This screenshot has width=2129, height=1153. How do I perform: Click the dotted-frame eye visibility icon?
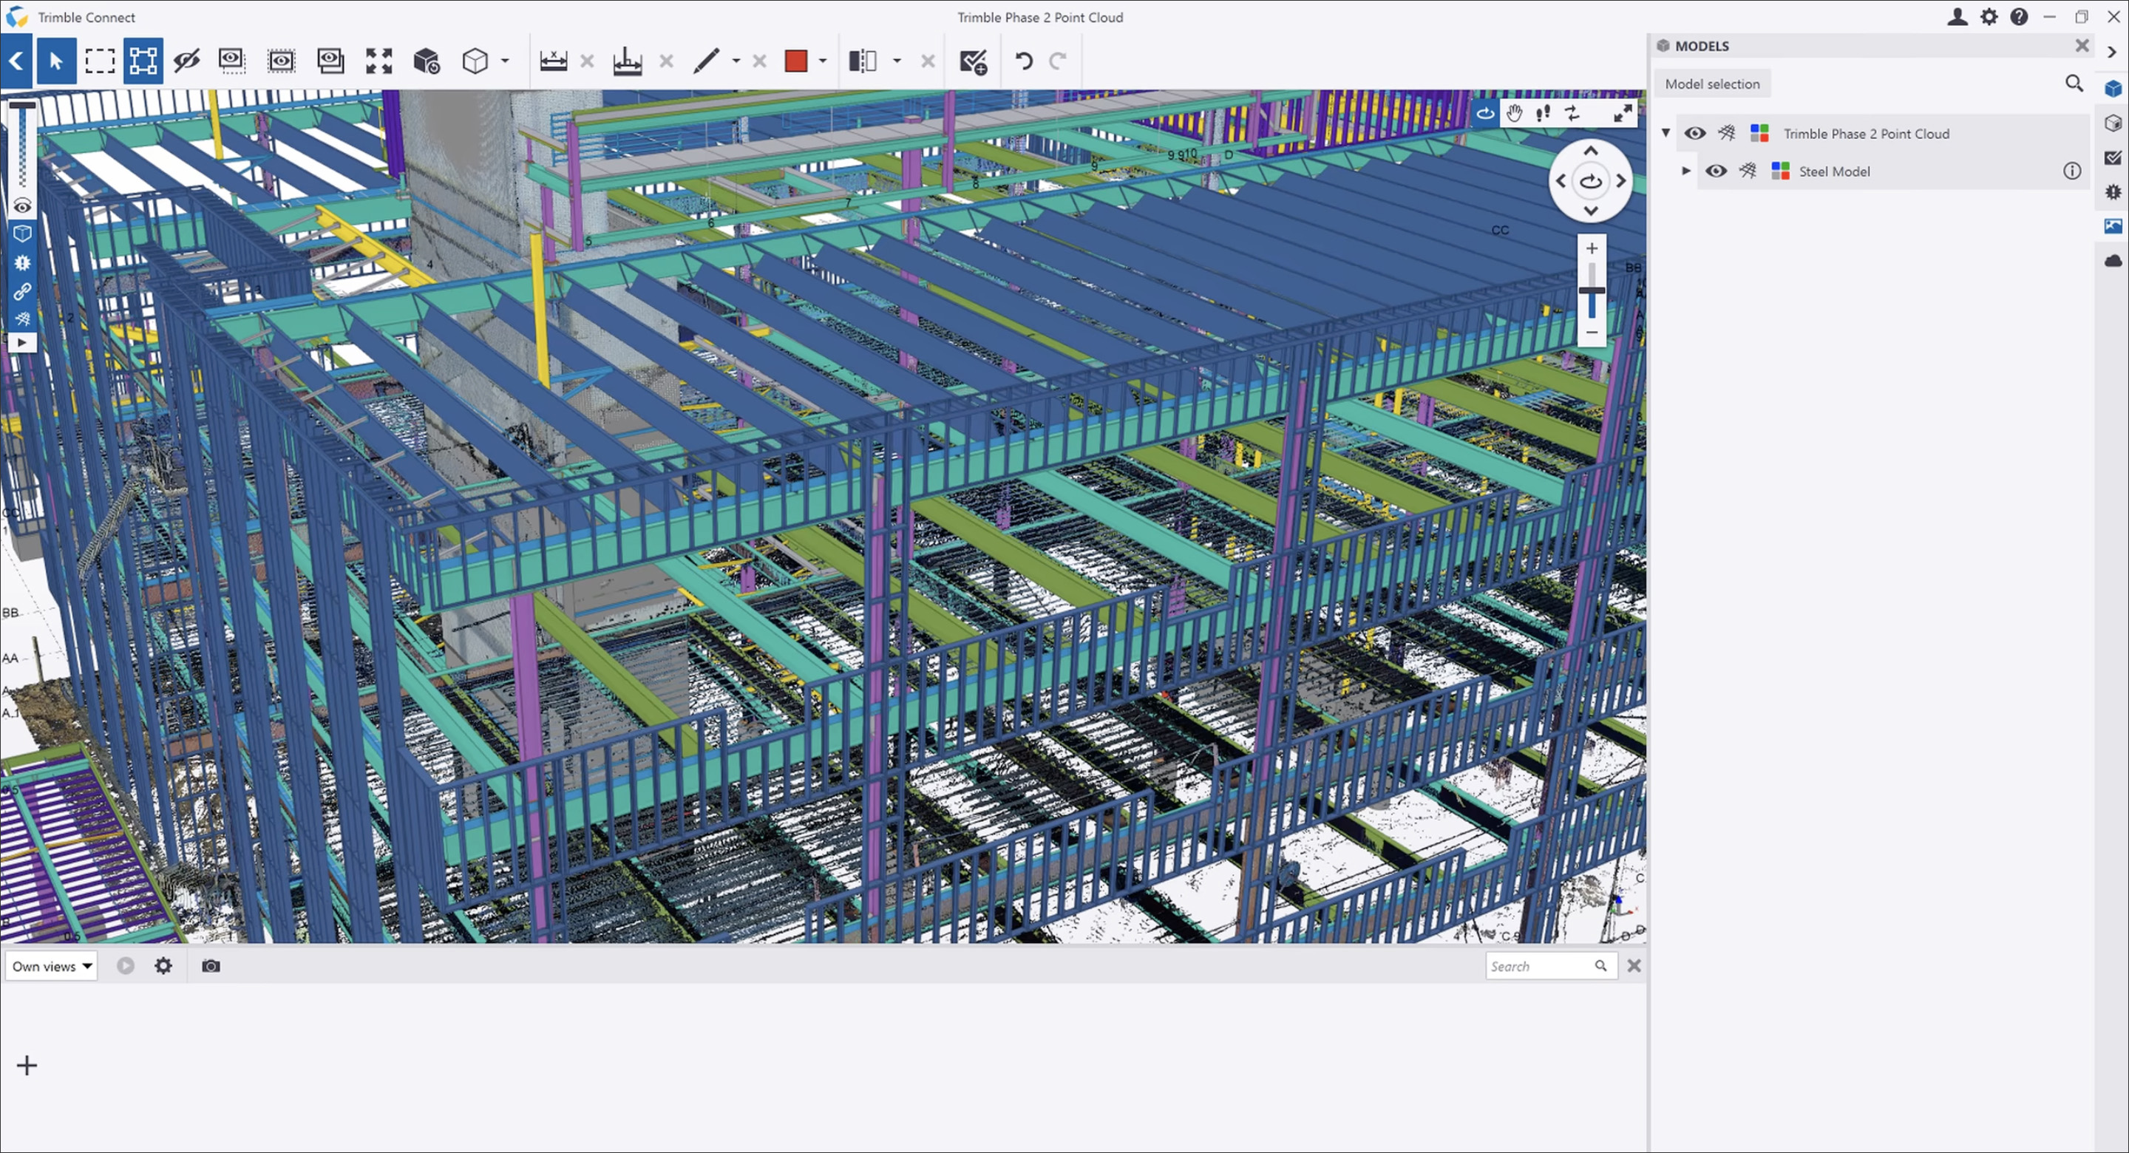281,61
